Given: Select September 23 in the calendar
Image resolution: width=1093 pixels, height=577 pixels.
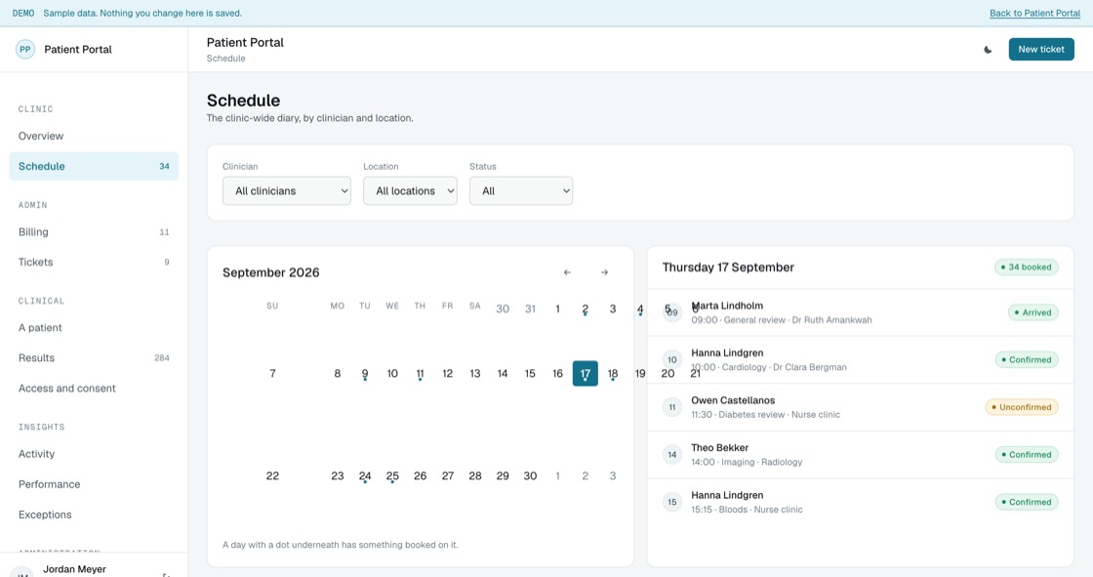Looking at the screenshot, I should (338, 475).
